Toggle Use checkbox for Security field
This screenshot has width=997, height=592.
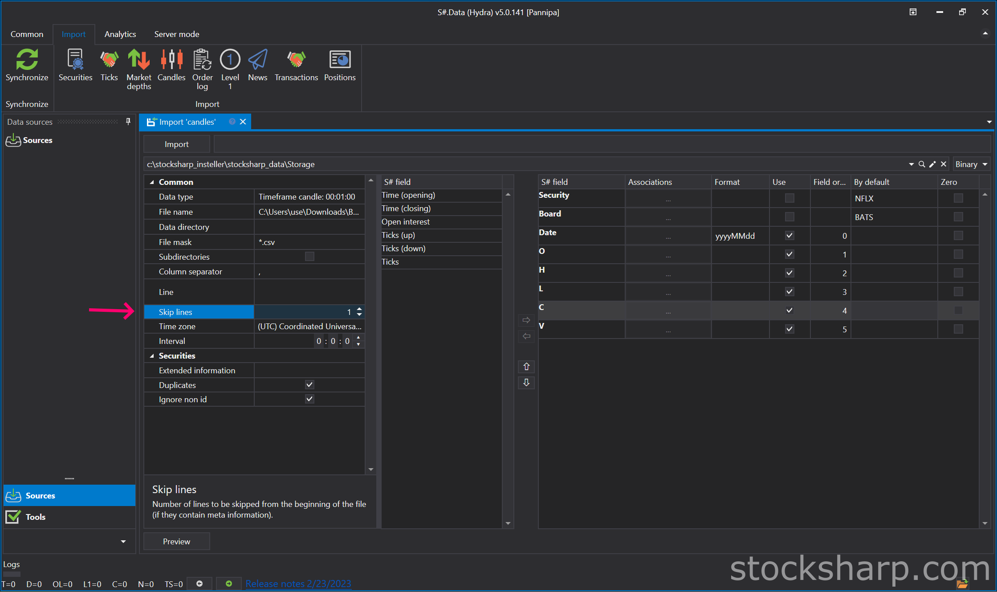pos(789,198)
